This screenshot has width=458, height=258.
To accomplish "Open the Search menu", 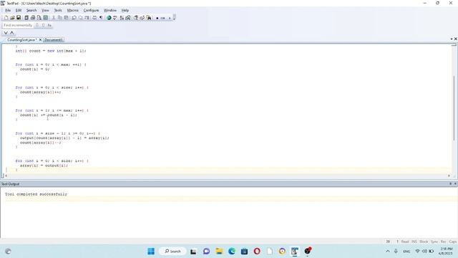I will click(31, 10).
